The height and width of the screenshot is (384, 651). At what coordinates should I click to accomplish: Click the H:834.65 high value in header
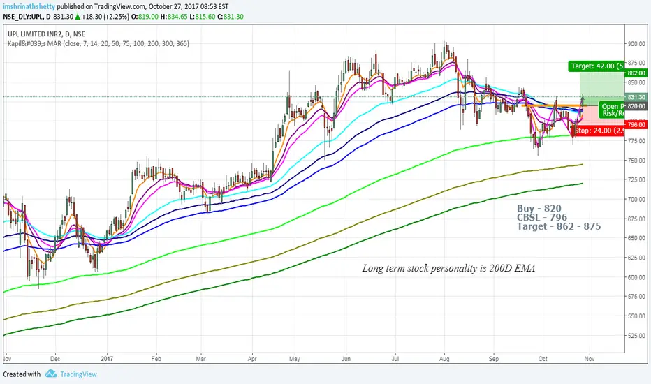click(174, 17)
